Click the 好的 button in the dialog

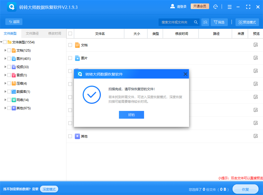click(x=131, y=115)
